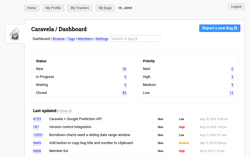Open tracker Settings tab
Image resolution: width=250 pixels, height=157 pixels.
[102, 39]
